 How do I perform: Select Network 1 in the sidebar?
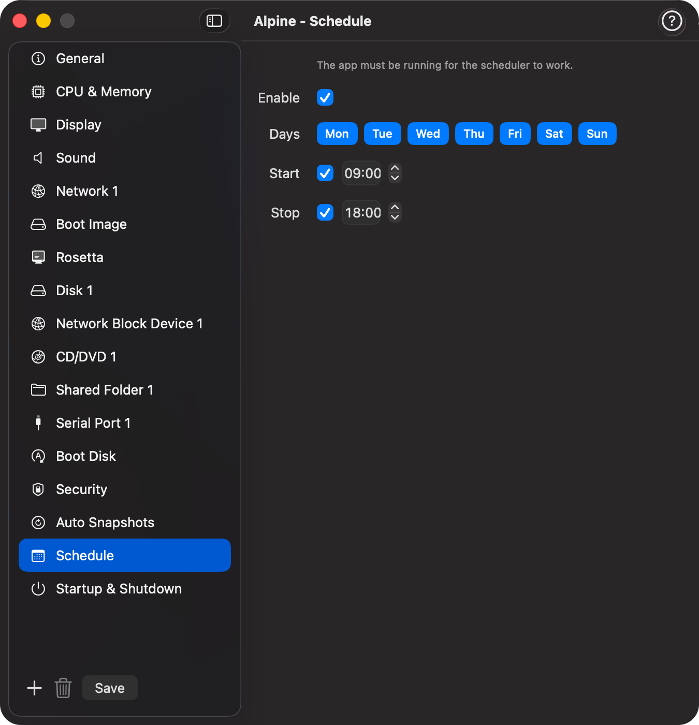(125, 191)
